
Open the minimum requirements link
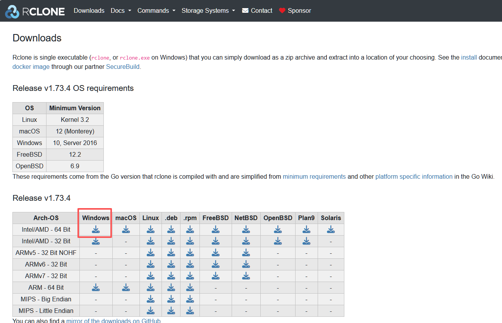tap(314, 176)
